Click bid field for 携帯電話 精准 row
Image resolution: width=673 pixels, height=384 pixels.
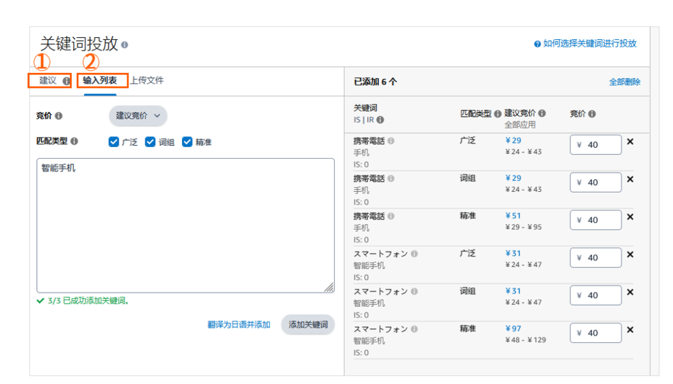click(596, 220)
